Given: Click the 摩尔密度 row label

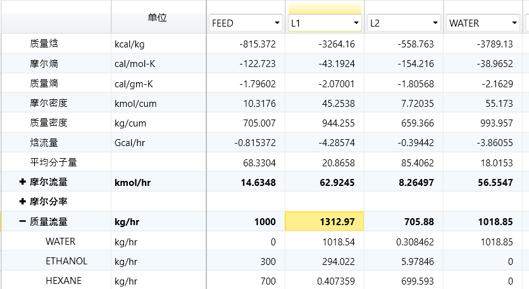Looking at the screenshot, I should pyautogui.click(x=49, y=103).
